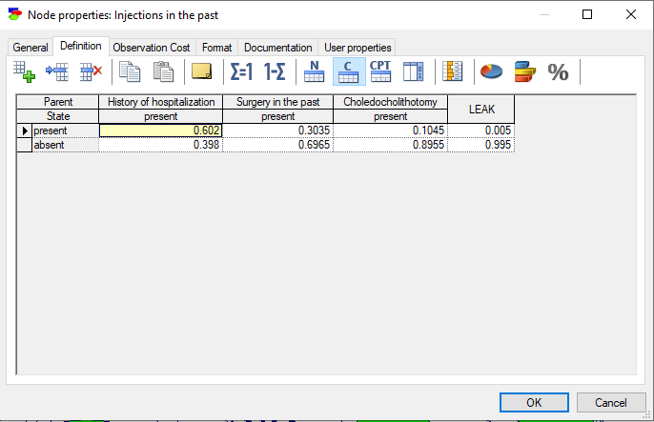Click the Normalize Σ=1 icon
The height and width of the screenshot is (422, 654).
click(x=241, y=71)
